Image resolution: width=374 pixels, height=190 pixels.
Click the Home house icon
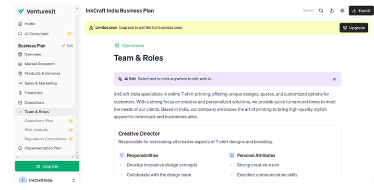pyautogui.click(x=20, y=24)
